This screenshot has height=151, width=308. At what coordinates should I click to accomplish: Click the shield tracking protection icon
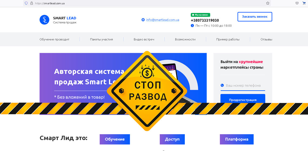(26, 3)
